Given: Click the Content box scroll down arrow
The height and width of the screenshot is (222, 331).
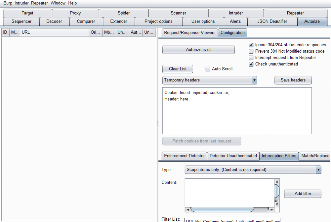Looking at the screenshot, I should 277,205.
